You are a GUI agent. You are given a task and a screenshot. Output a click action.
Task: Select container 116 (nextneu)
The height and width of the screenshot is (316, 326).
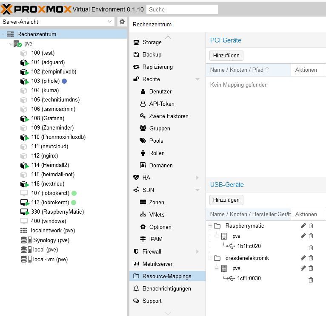click(63, 184)
